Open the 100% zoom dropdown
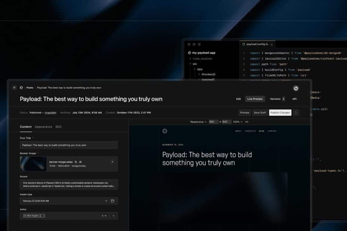 [x=237, y=122]
